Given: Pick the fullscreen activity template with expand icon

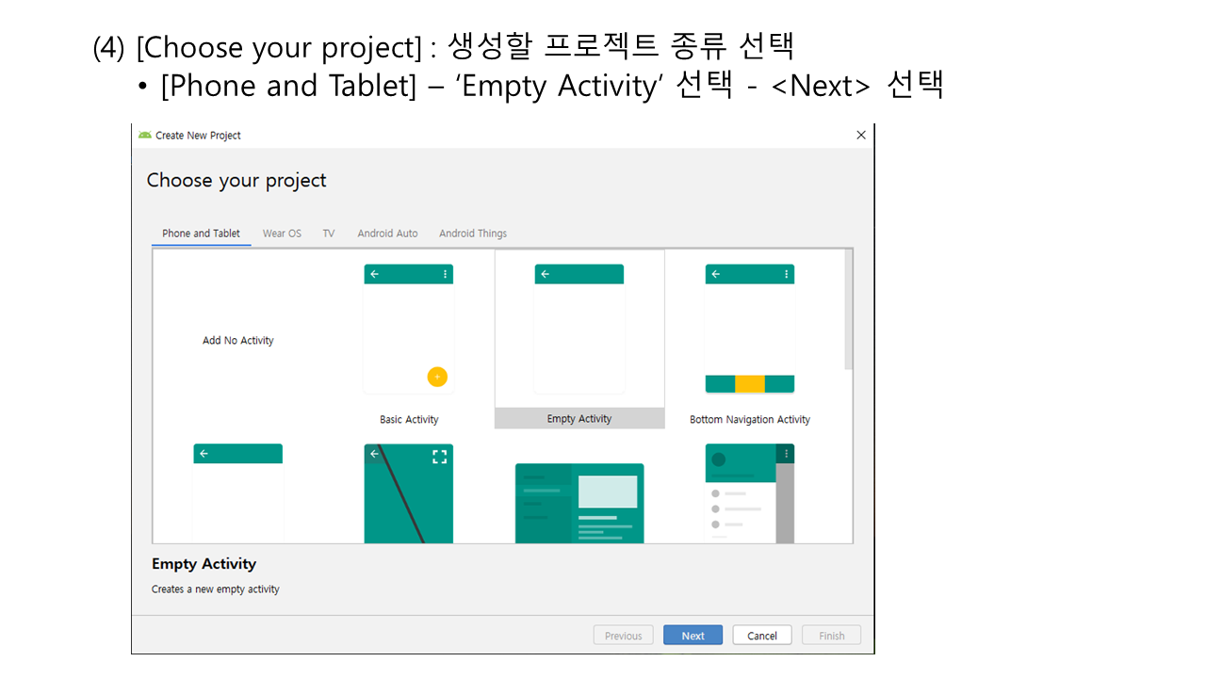Looking at the screenshot, I should click(409, 493).
